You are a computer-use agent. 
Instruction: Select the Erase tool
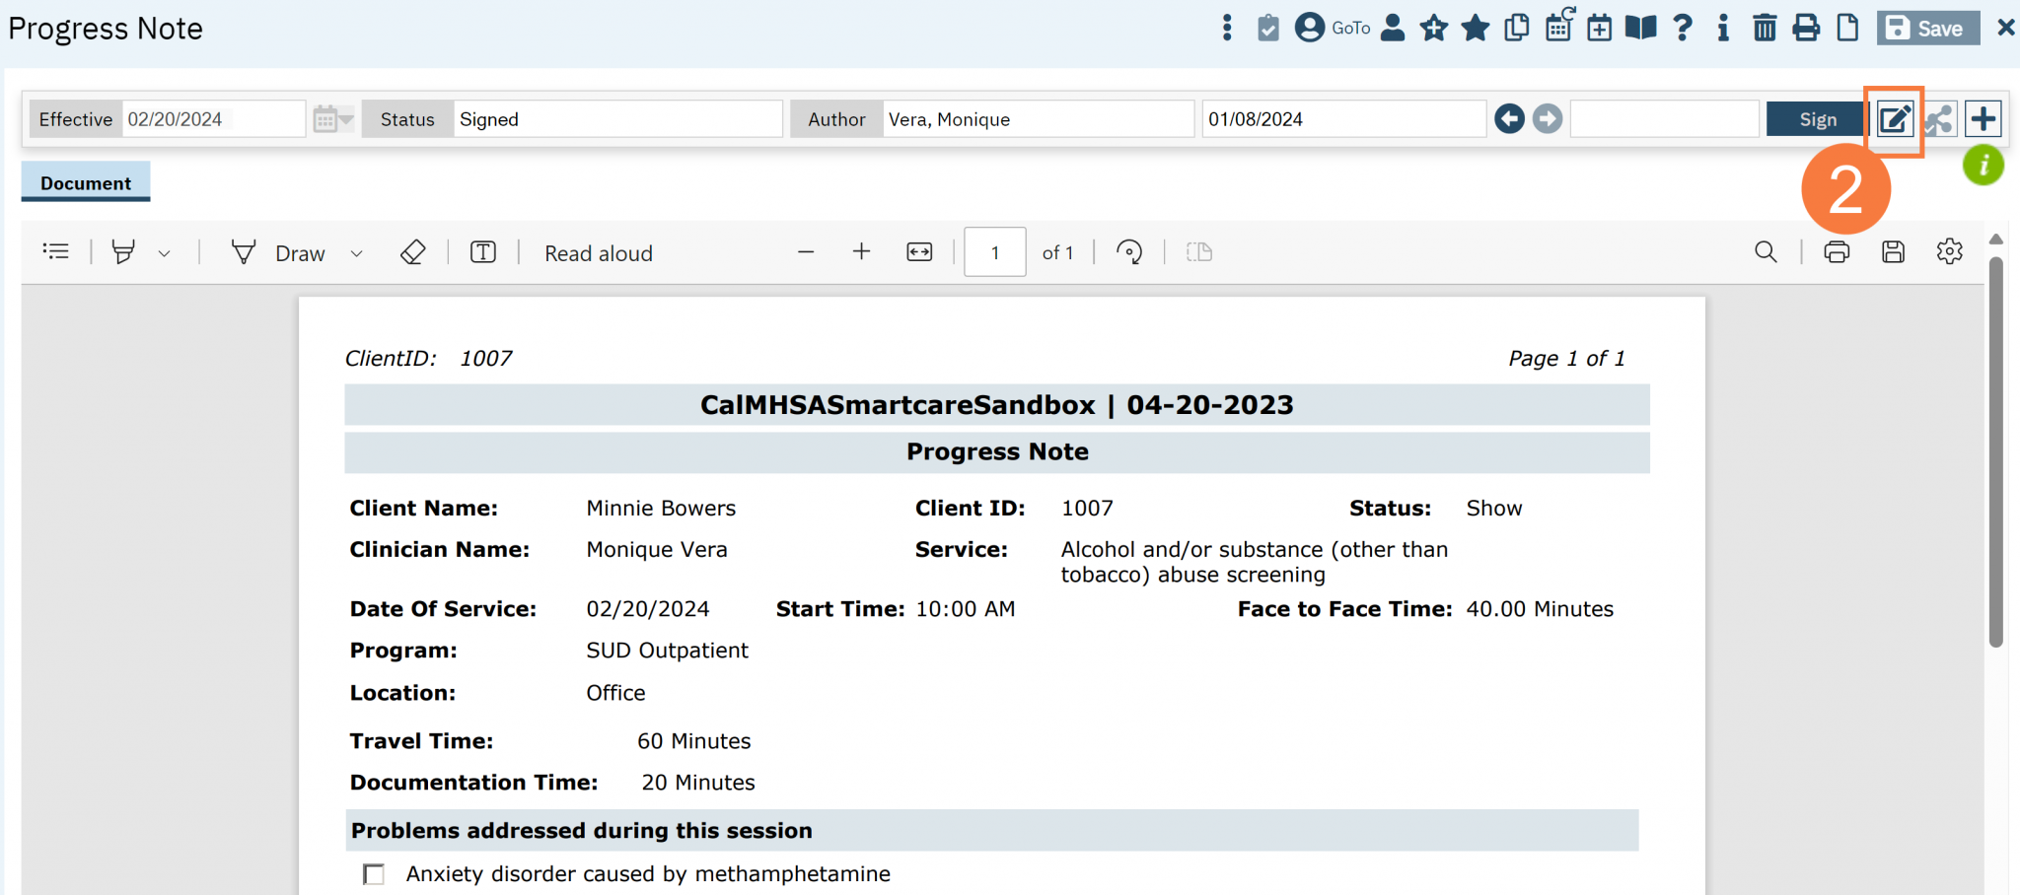coord(413,251)
